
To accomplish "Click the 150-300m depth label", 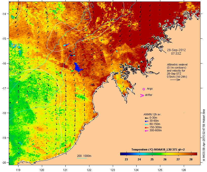I will click(x=156, y=127).
